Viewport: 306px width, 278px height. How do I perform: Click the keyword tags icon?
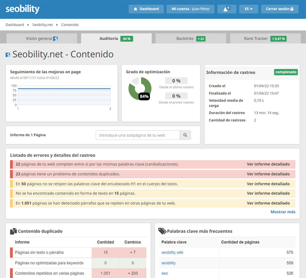[162, 231]
